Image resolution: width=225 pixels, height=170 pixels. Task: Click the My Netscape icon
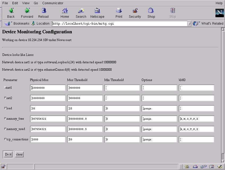click(x=97, y=11)
